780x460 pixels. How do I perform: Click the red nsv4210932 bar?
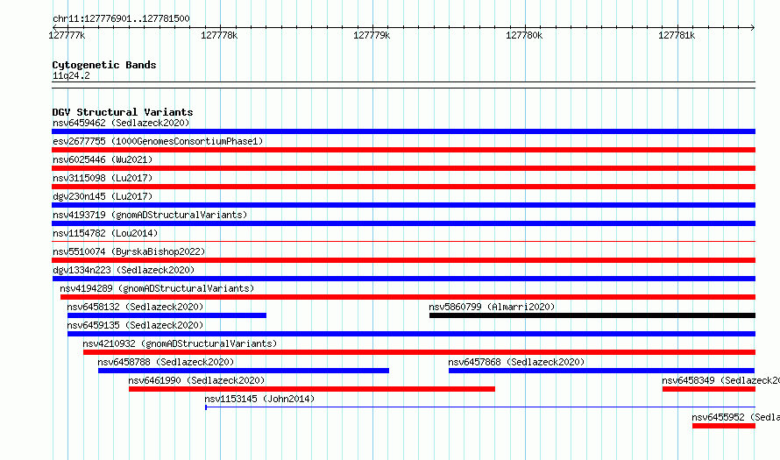(x=419, y=352)
